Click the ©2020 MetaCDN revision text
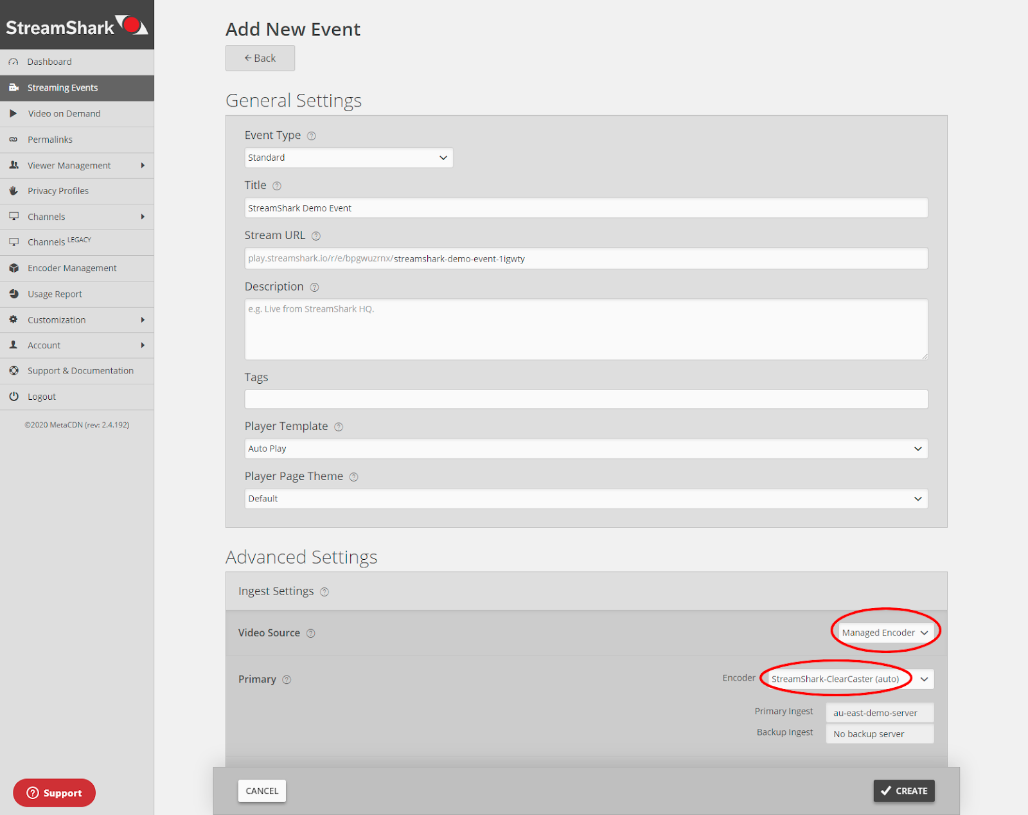1028x815 pixels. tap(77, 425)
